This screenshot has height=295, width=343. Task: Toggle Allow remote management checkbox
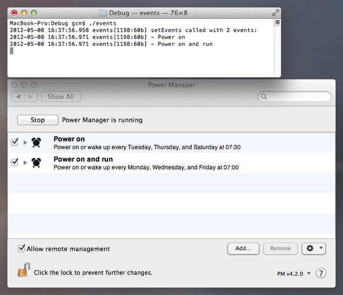[21, 248]
